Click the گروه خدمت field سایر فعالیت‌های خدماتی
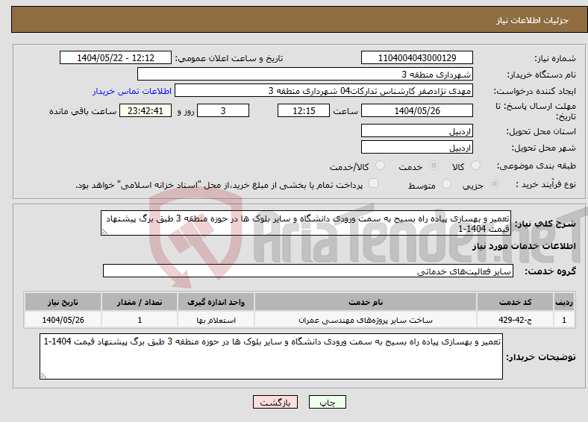Viewport: 588px width, 422px height. (308, 271)
